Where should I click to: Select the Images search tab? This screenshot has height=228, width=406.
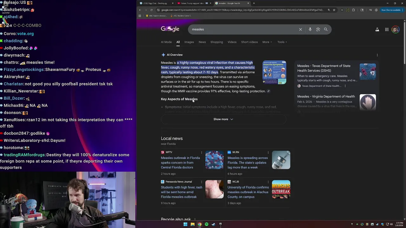[189, 42]
